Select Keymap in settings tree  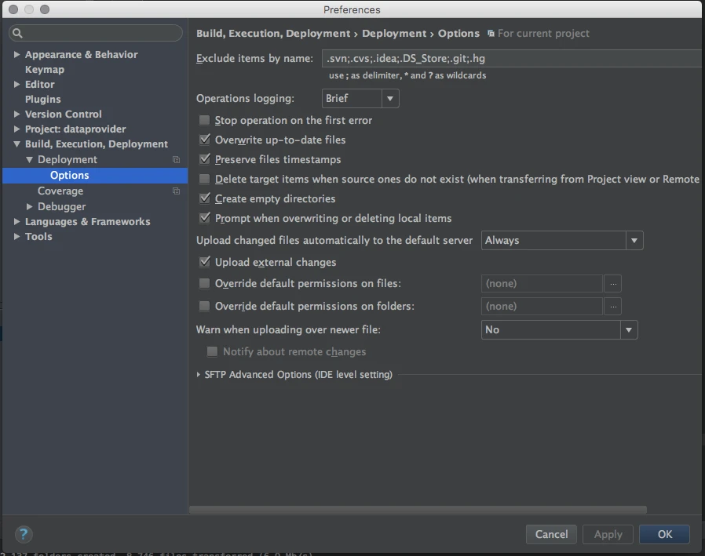coord(45,70)
